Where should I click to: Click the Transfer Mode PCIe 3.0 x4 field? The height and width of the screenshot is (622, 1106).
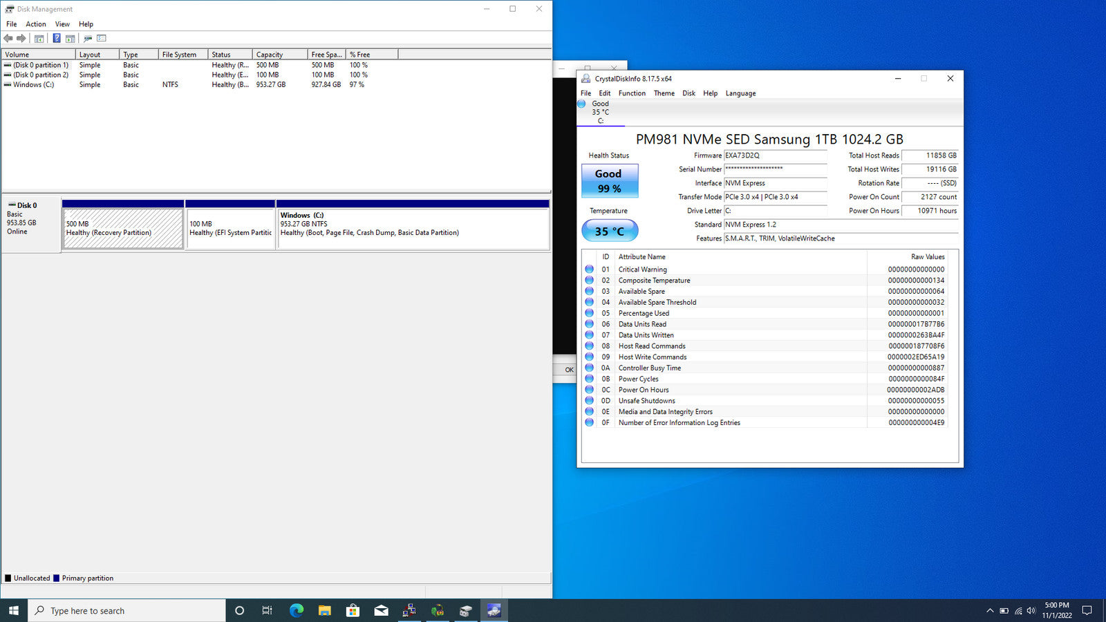(775, 197)
